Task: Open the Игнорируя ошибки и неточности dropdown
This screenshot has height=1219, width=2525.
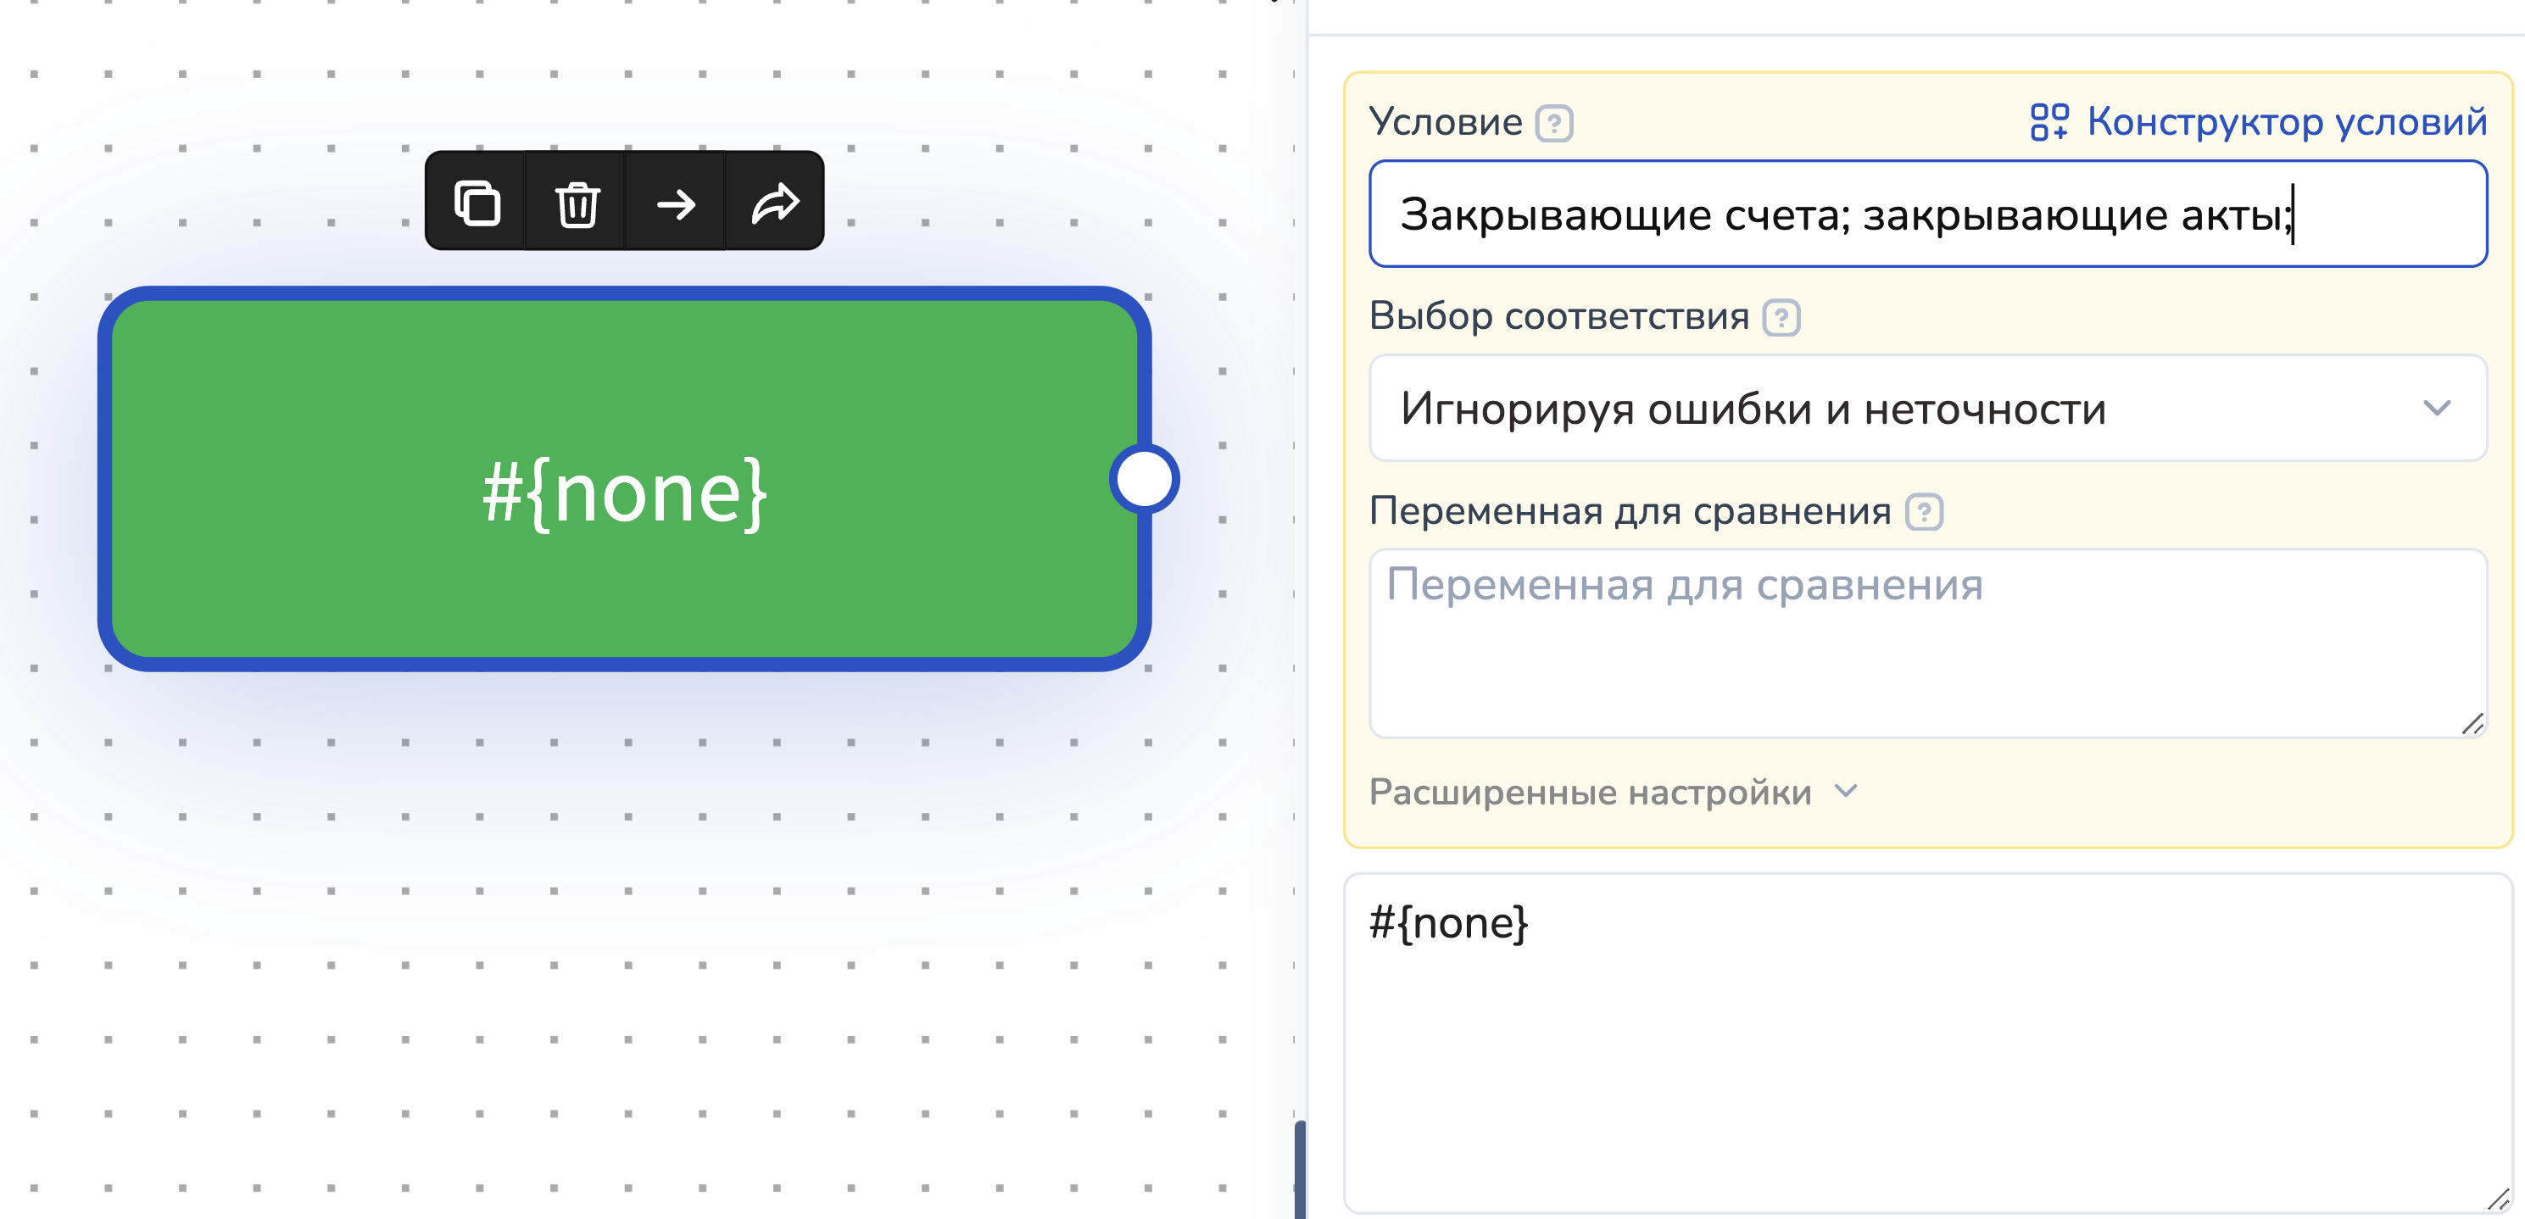Action: tap(1927, 408)
